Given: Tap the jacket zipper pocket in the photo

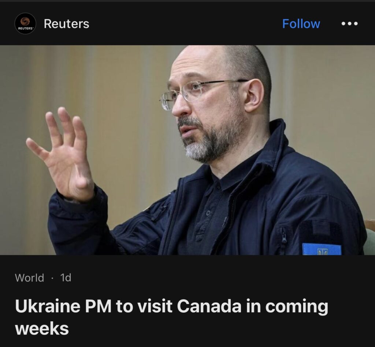Looking at the screenshot, I should (x=284, y=237).
